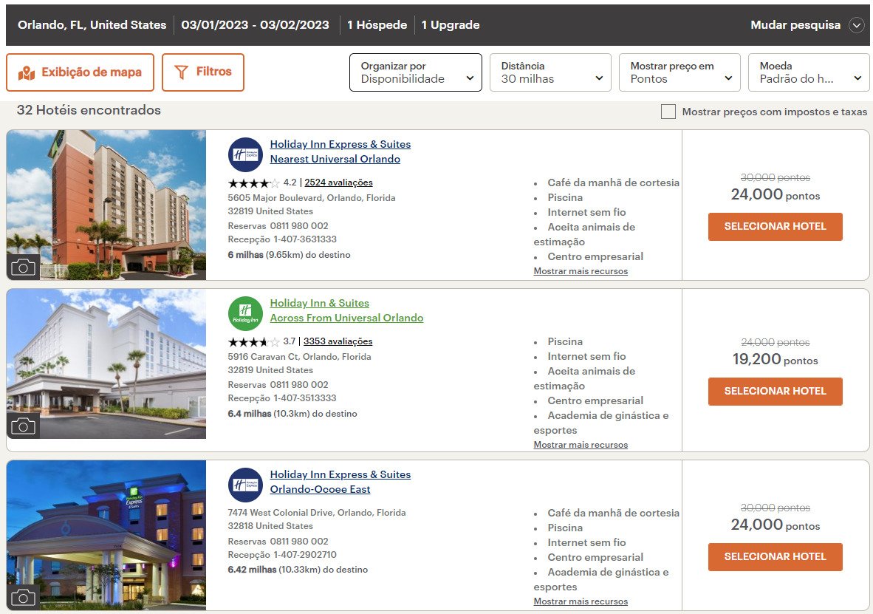The height and width of the screenshot is (614, 873).
Task: Expand Mostrar mais recursos for Nearest Universal hotel
Action: [x=580, y=271]
